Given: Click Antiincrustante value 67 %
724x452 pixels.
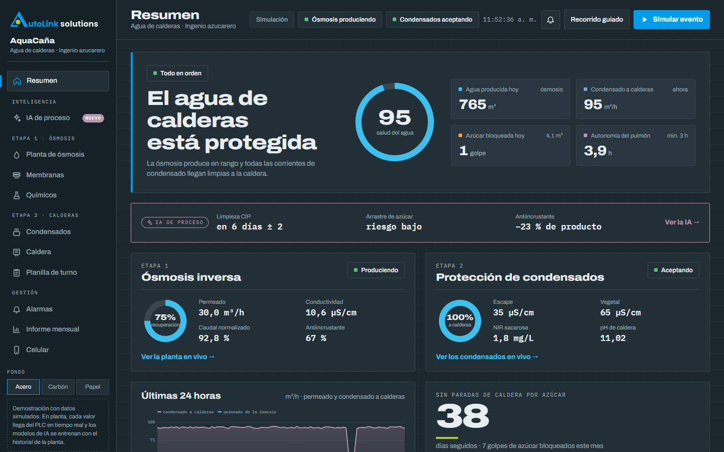Looking at the screenshot, I should coord(316,338).
